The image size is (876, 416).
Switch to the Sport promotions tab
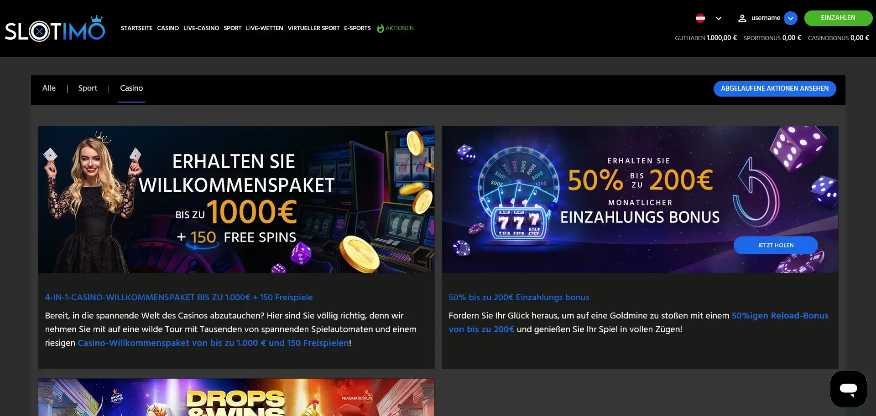88,88
